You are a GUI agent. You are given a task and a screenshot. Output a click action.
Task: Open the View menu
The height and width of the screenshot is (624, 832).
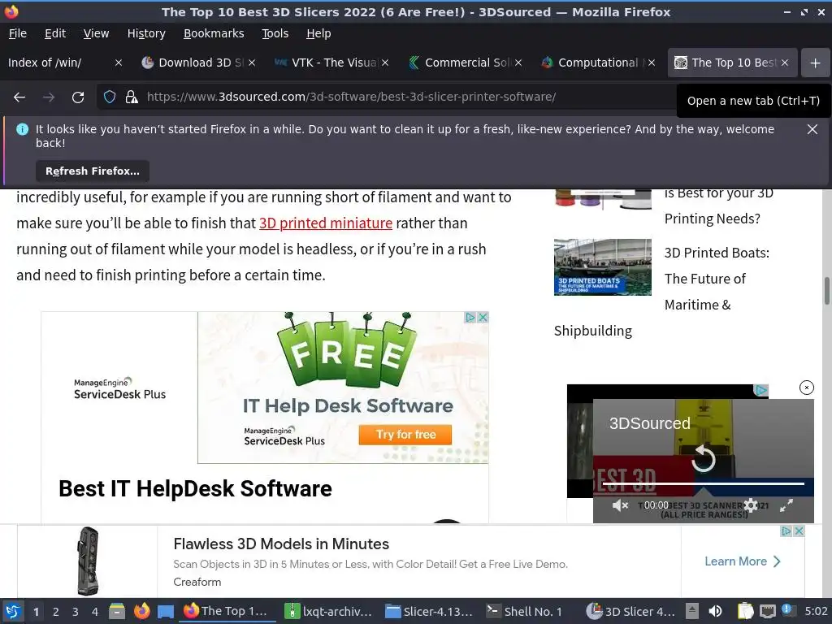pyautogui.click(x=96, y=33)
